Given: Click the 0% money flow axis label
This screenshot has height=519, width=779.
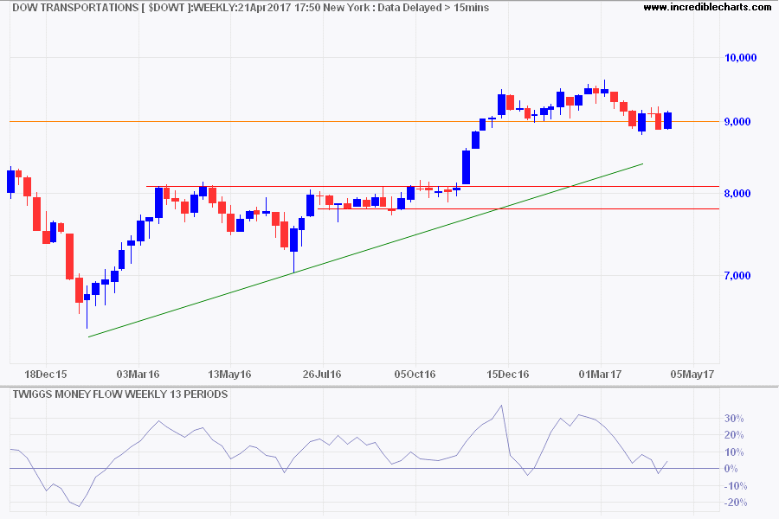Looking at the screenshot, I should click(731, 469).
